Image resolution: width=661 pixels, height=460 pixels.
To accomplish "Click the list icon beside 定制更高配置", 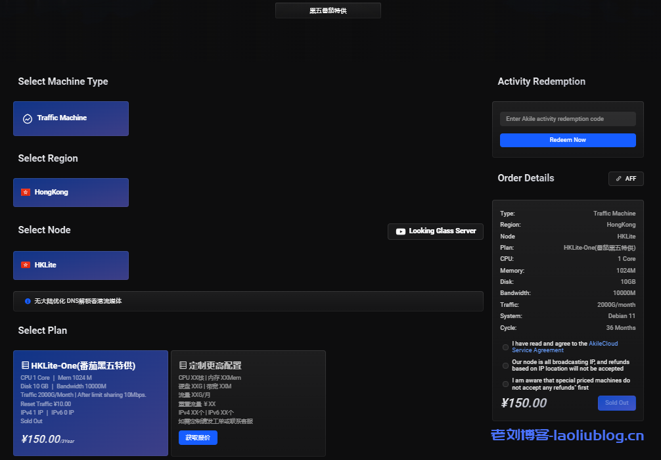I will [183, 365].
